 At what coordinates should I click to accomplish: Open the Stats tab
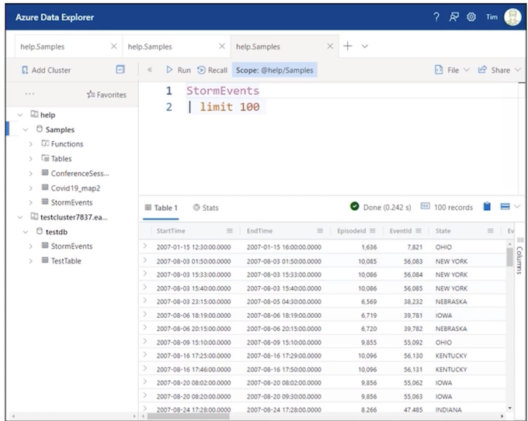point(206,208)
